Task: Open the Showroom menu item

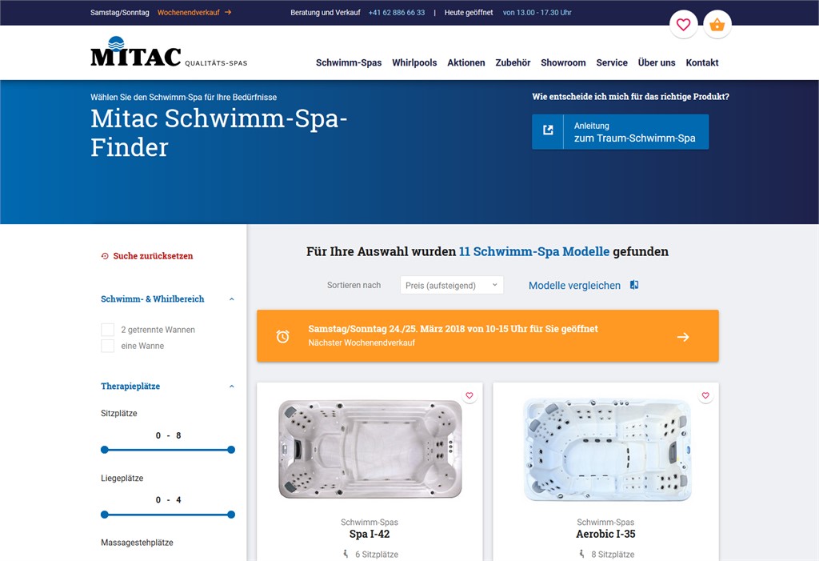Action: pos(563,62)
